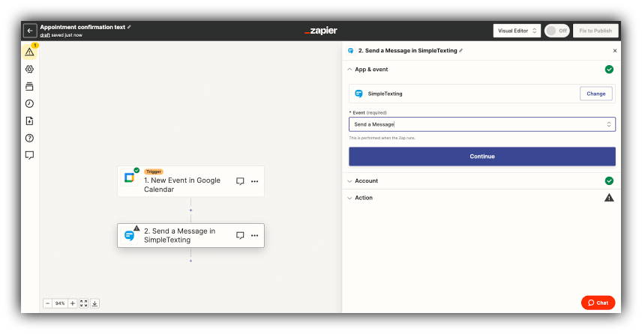642x334 pixels.
Task: Expand the Action section
Action: [363, 198]
